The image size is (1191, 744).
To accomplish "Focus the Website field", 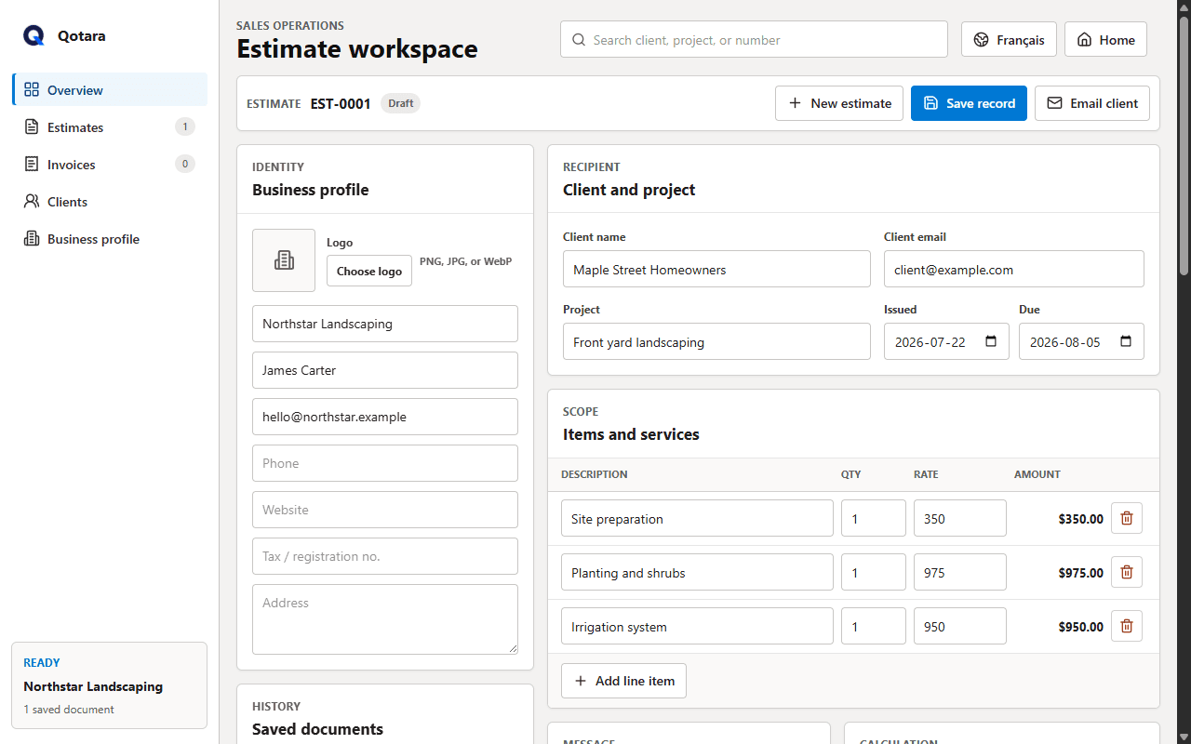I will (385, 510).
